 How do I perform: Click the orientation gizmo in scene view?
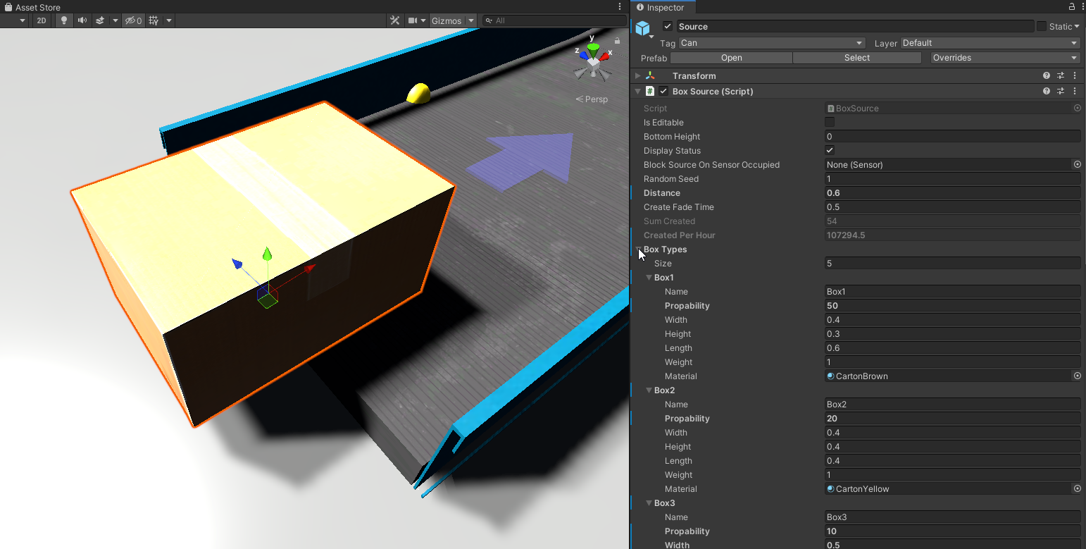pos(594,59)
